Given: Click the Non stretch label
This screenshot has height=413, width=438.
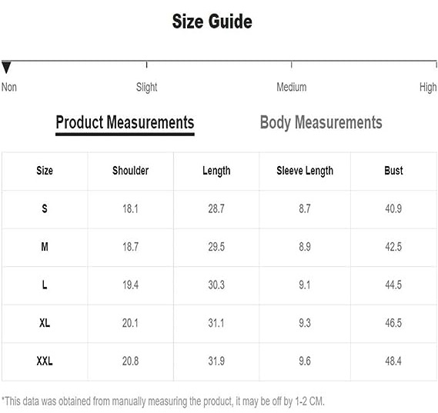Looking at the screenshot, I should [9, 87].
